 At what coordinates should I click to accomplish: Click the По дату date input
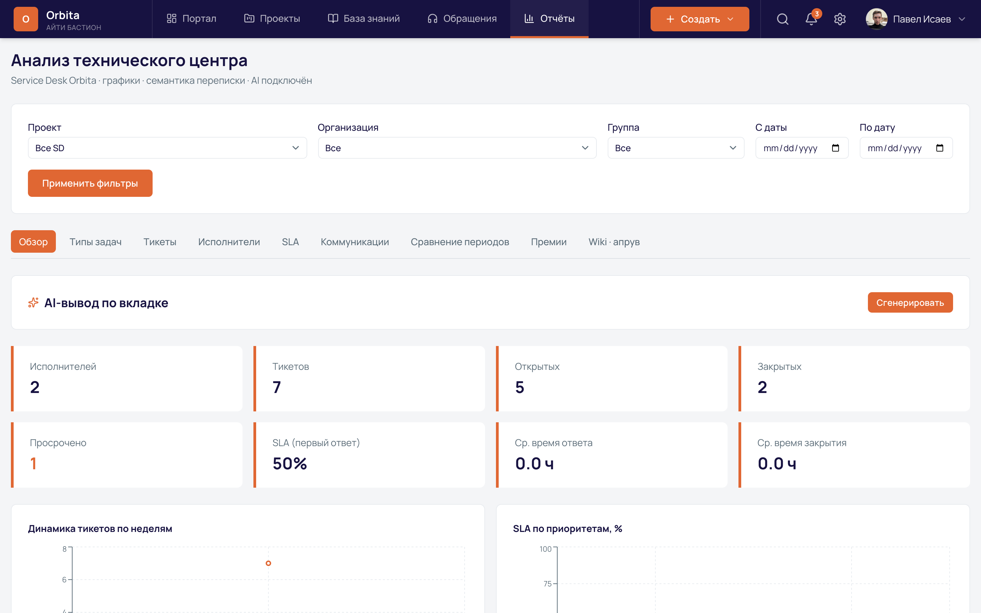tap(906, 148)
